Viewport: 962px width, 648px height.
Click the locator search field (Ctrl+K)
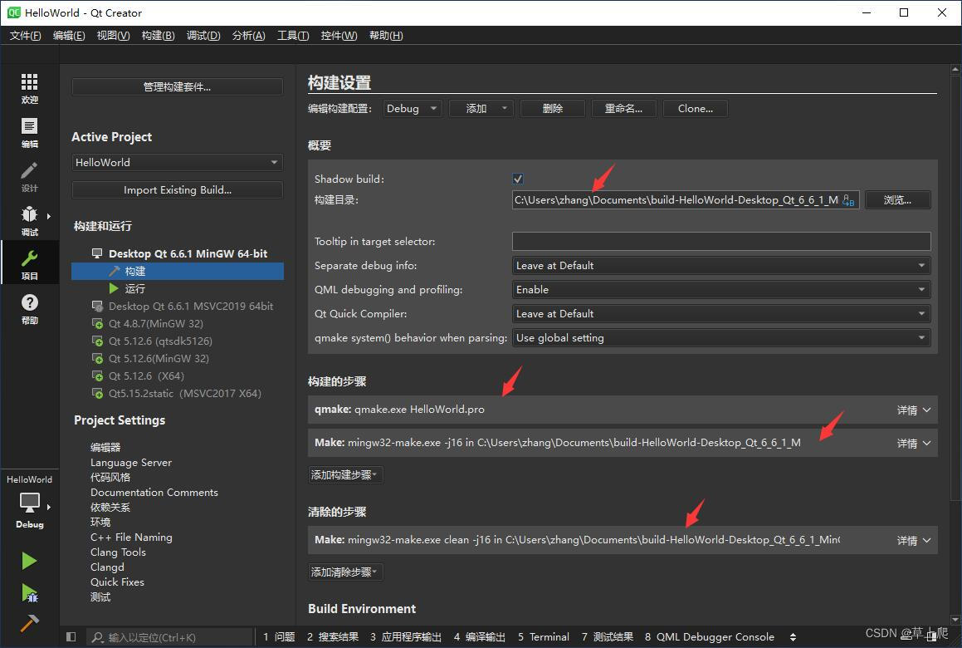(x=168, y=637)
